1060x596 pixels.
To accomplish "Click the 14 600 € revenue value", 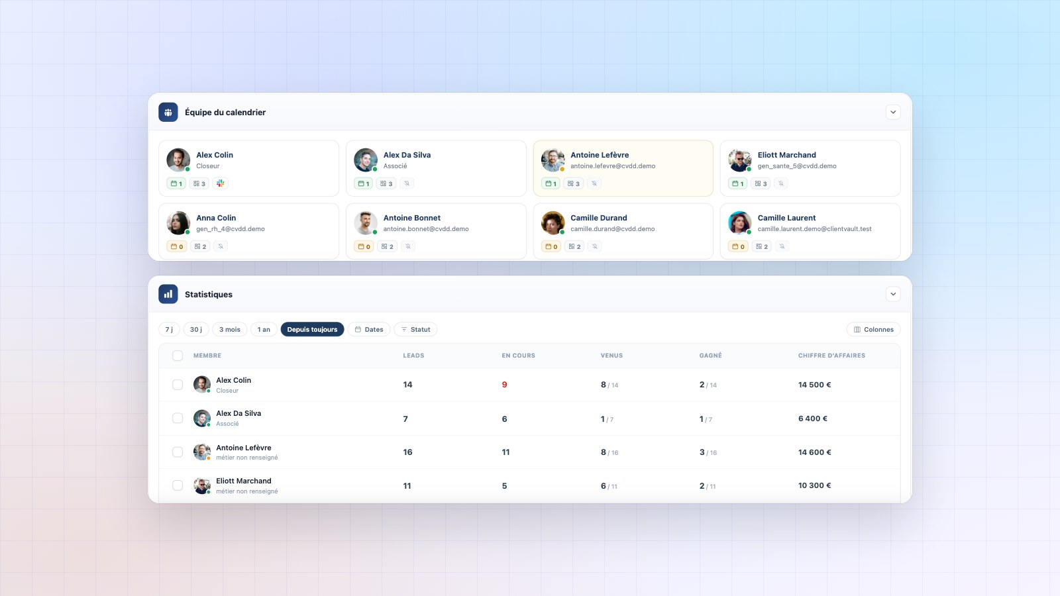I will pos(814,452).
